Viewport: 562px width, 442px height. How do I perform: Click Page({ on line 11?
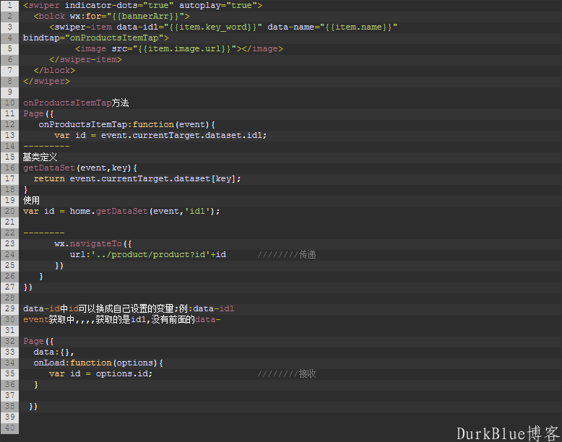coord(38,113)
